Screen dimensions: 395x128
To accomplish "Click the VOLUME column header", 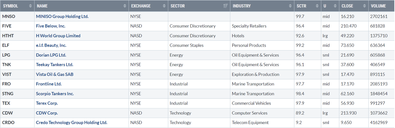I will click(x=381, y=6).
